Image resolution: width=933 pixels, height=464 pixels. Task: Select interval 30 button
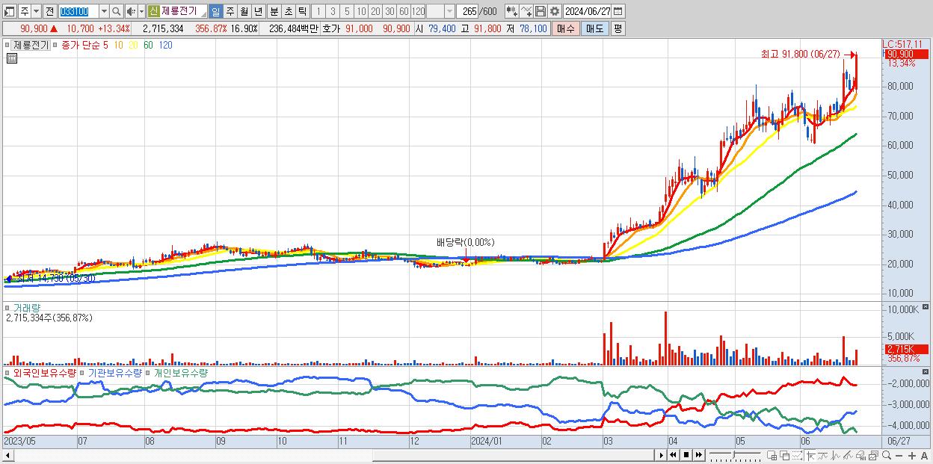[389, 11]
